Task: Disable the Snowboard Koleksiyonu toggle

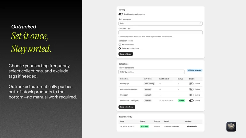Action: 191,101
